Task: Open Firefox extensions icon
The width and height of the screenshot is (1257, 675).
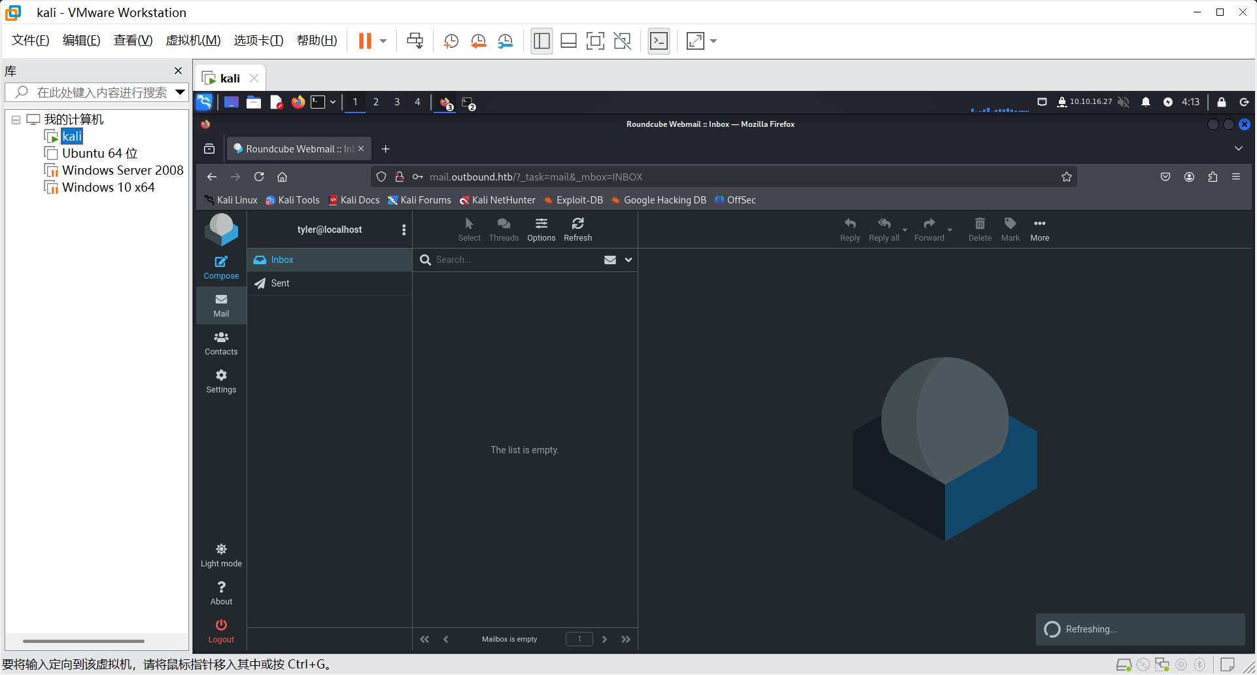Action: pos(1213,177)
